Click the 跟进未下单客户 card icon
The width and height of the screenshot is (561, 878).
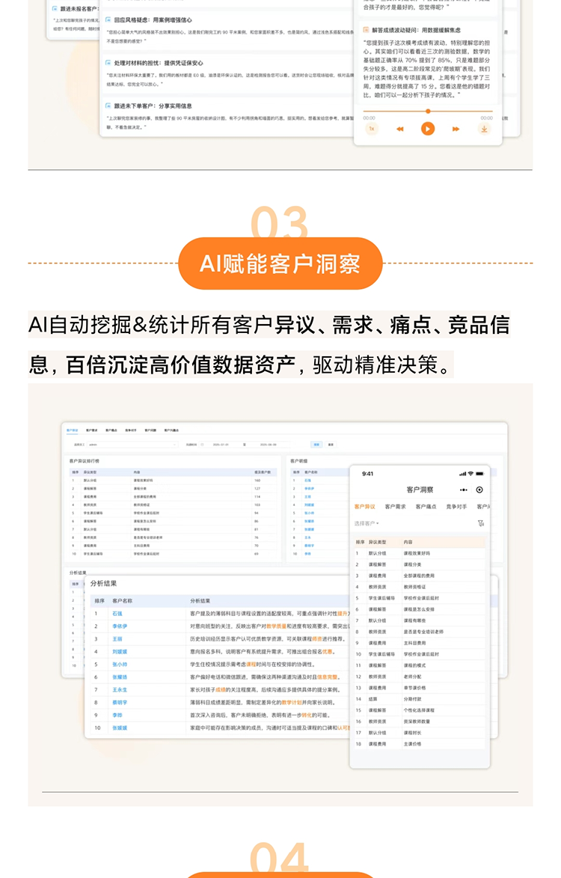point(108,106)
